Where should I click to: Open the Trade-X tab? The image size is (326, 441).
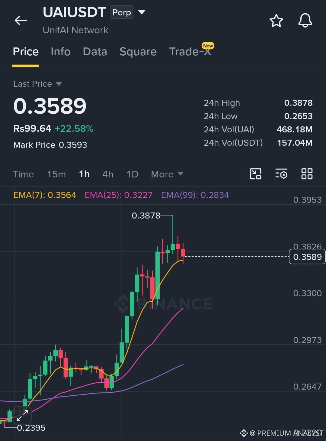point(190,52)
